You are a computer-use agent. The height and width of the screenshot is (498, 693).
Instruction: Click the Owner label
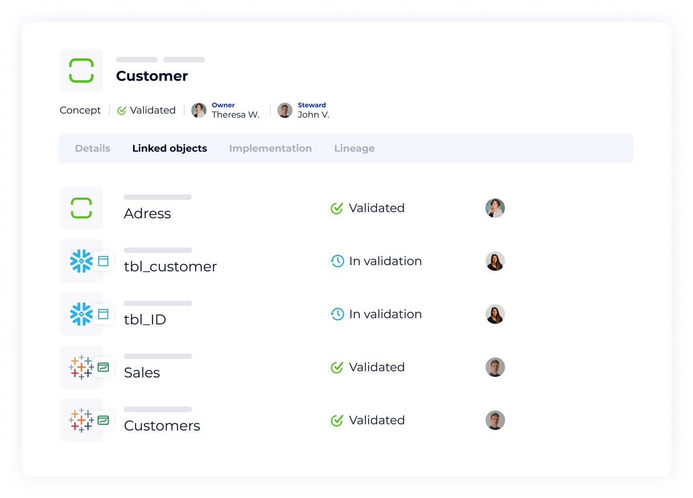[x=223, y=105]
